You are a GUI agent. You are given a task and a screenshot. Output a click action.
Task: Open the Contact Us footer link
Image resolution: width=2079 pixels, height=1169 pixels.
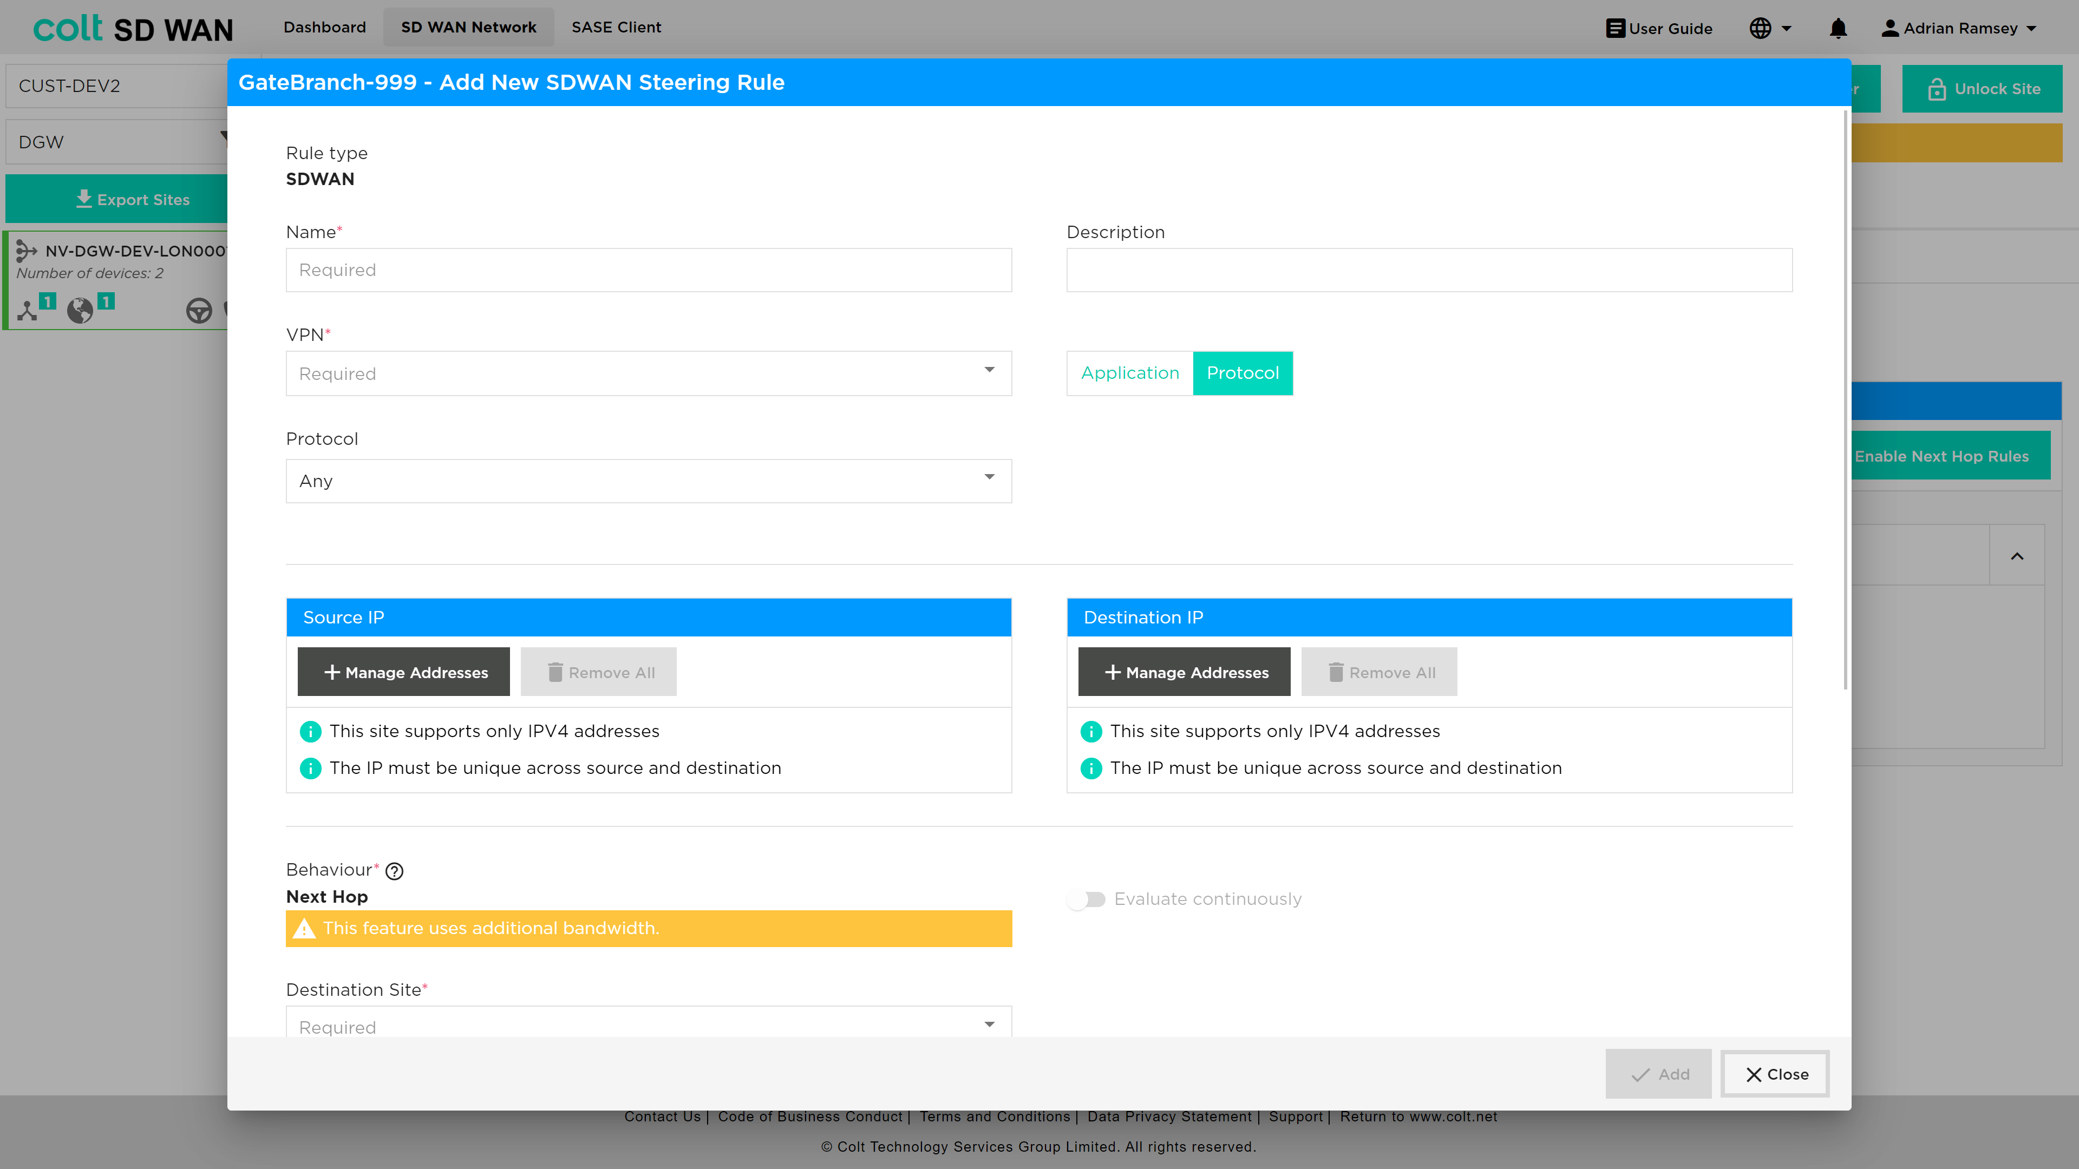[x=663, y=1117]
